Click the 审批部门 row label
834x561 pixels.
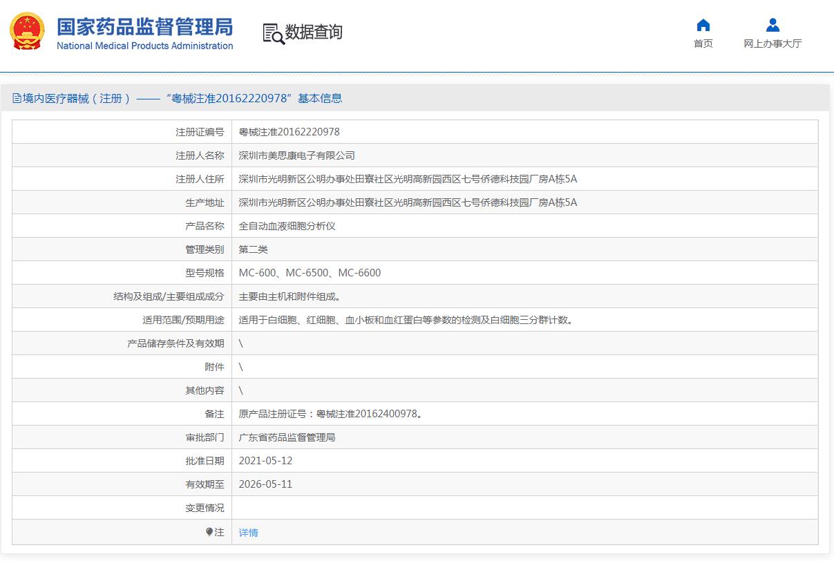pyautogui.click(x=205, y=437)
